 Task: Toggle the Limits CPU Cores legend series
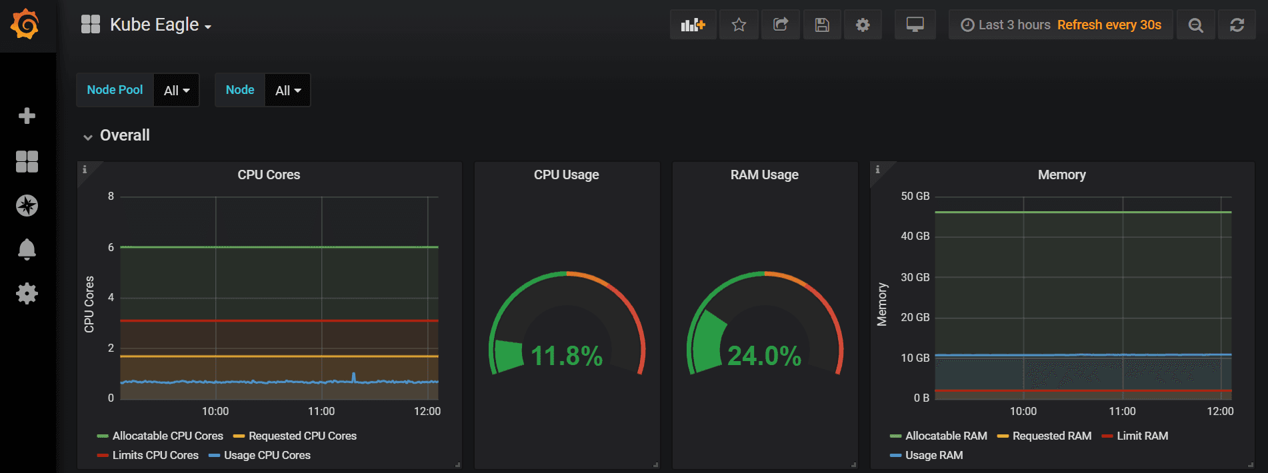(x=155, y=455)
